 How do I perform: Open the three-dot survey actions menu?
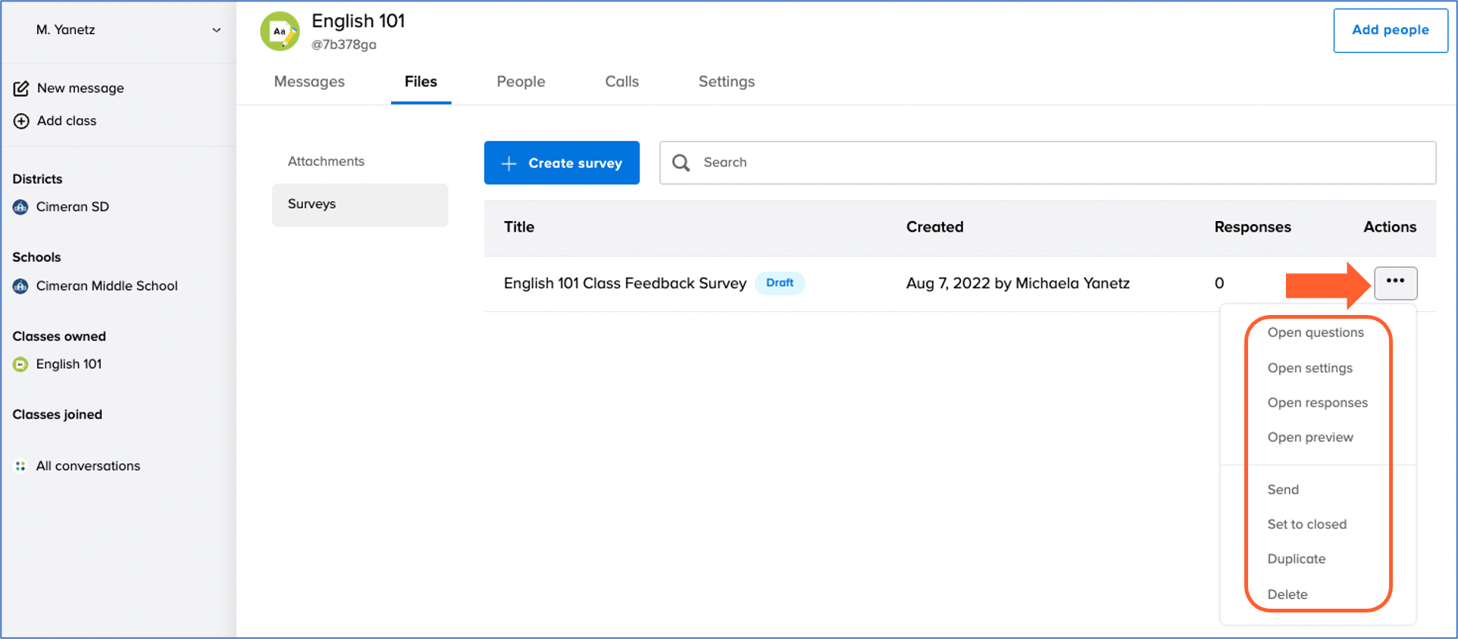point(1394,282)
